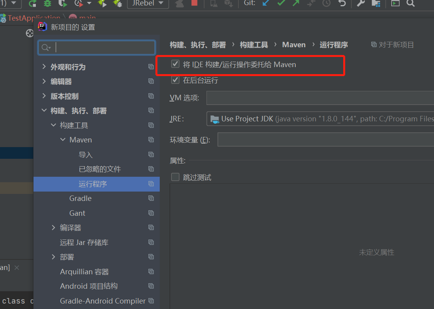This screenshot has height=309, width=434.
Task: Collapse the 构建、执行、部署 settings node
Action: pyautogui.click(x=44, y=110)
